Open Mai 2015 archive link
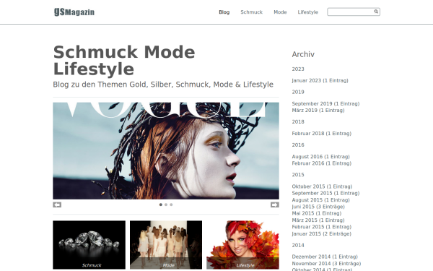 click(317, 213)
